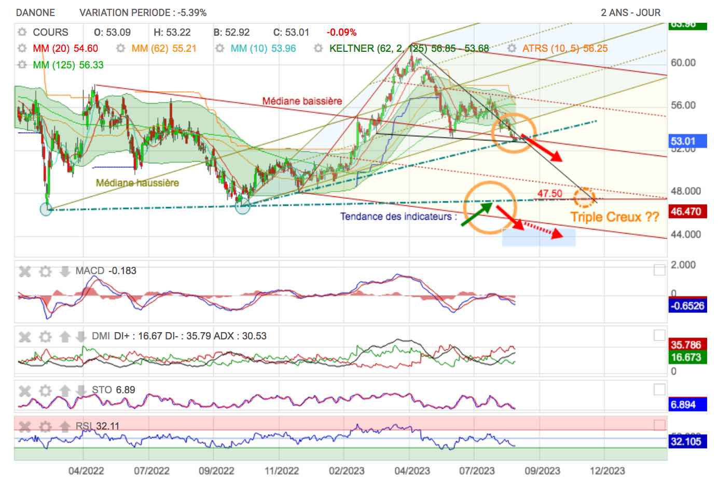This screenshot has height=485, width=718.
Task: Open settings gear for MM (62)
Action: (120, 48)
